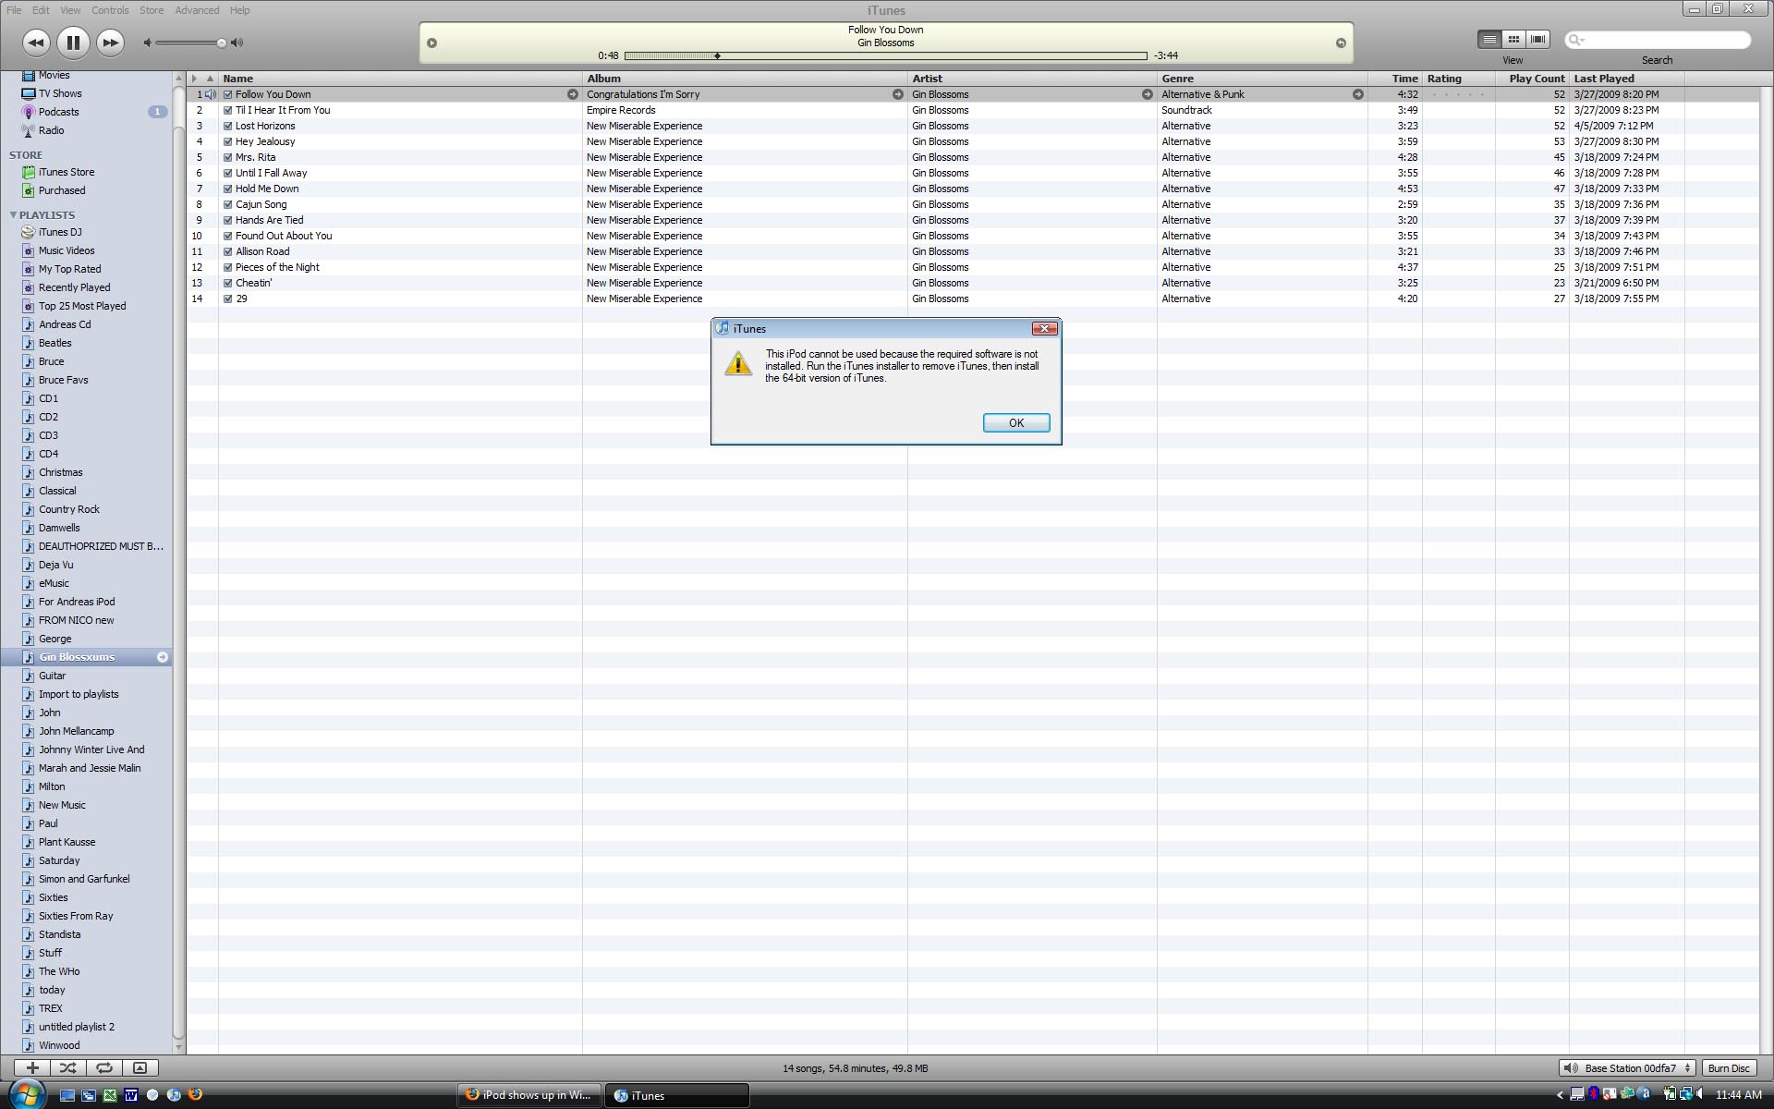Viewport: 1774px width, 1109px height.
Task: Sort by the Album column header
Action: pyautogui.click(x=745, y=79)
